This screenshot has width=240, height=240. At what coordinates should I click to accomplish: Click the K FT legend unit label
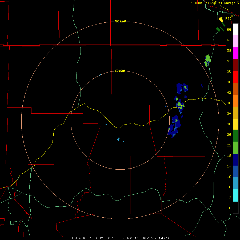pos(226,18)
